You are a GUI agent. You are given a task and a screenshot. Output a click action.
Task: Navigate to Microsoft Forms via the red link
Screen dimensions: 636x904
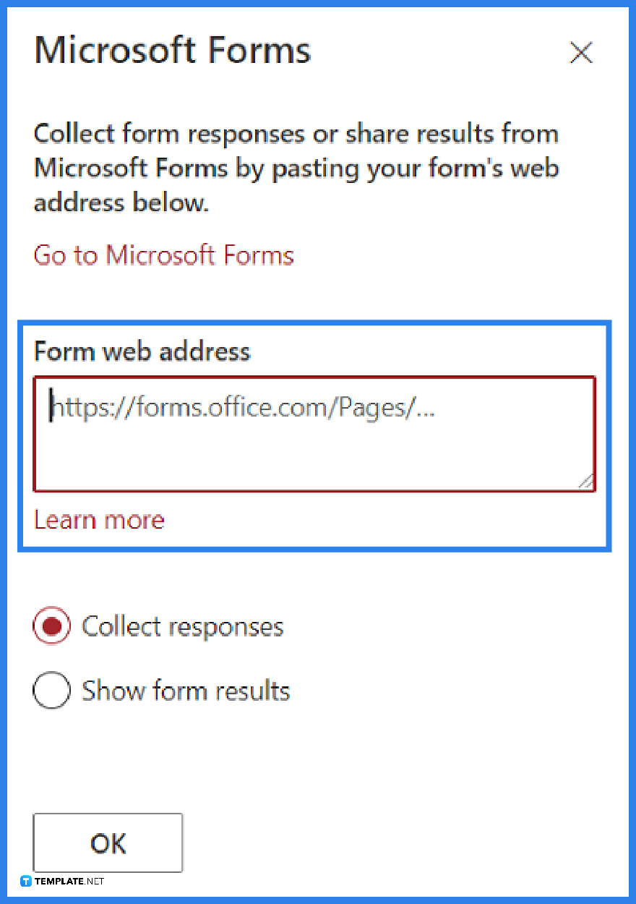pos(163,255)
